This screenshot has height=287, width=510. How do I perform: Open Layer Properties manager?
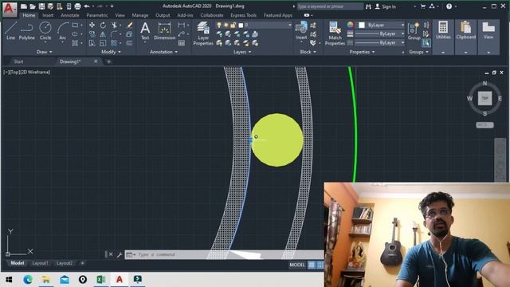(203, 33)
